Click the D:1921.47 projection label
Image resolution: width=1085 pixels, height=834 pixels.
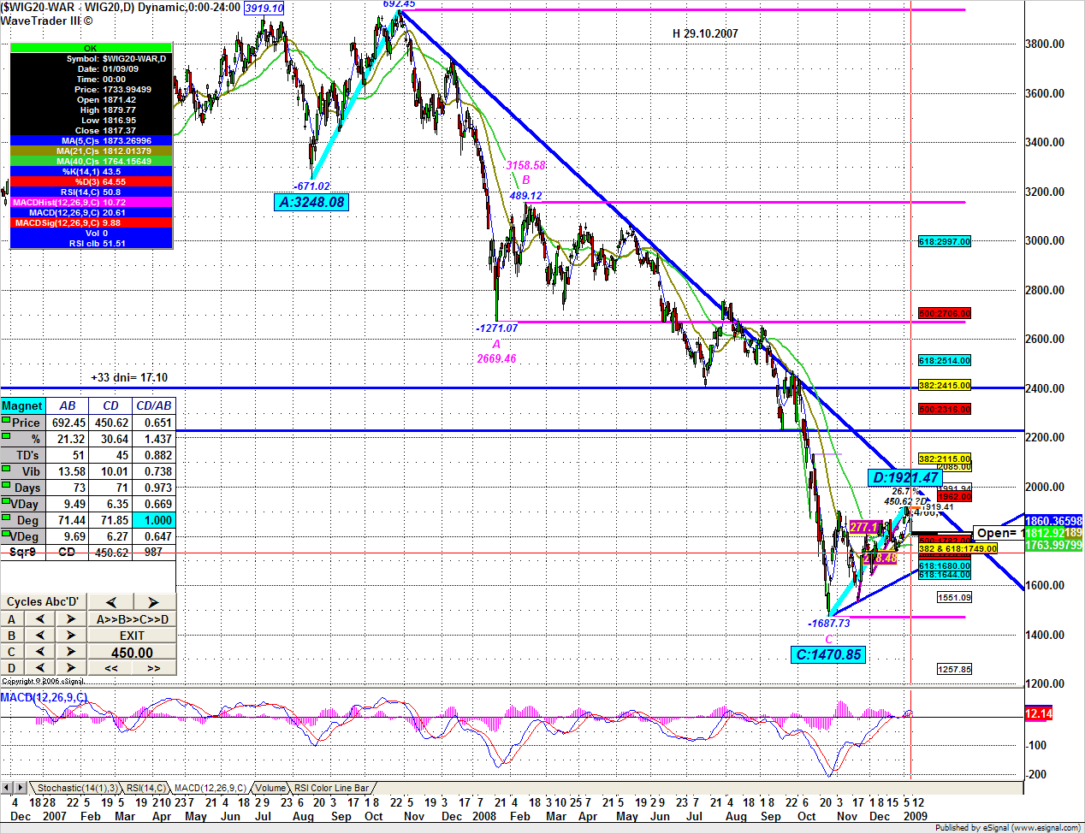click(905, 477)
